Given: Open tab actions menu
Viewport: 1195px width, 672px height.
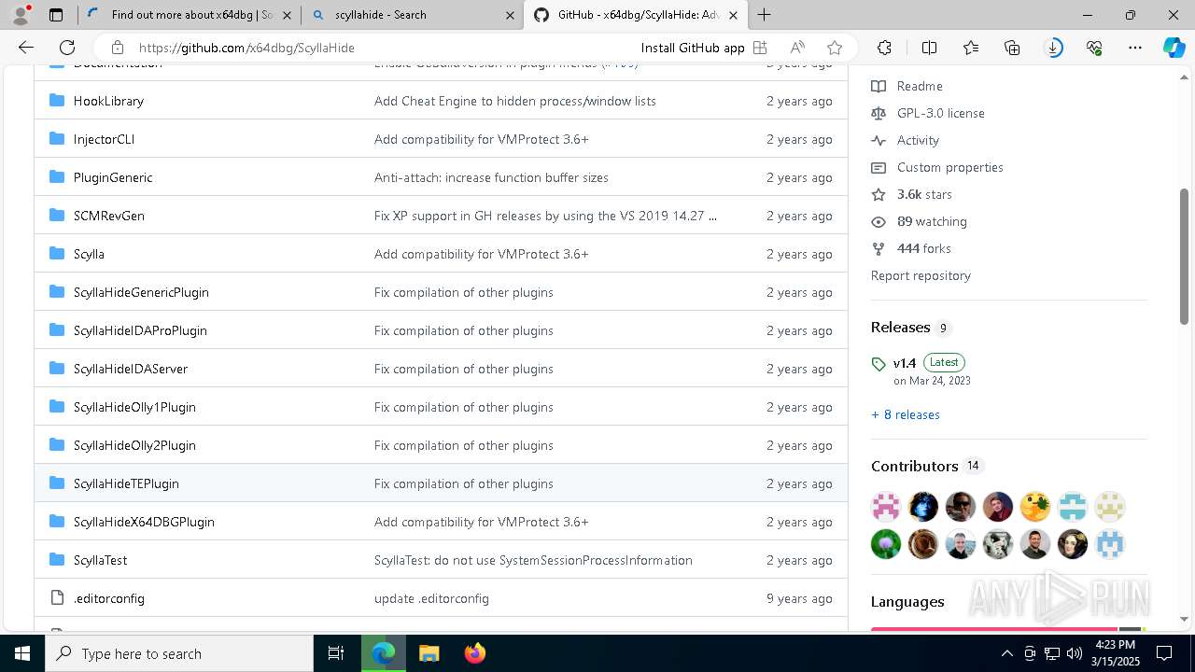Looking at the screenshot, I should pos(56,15).
